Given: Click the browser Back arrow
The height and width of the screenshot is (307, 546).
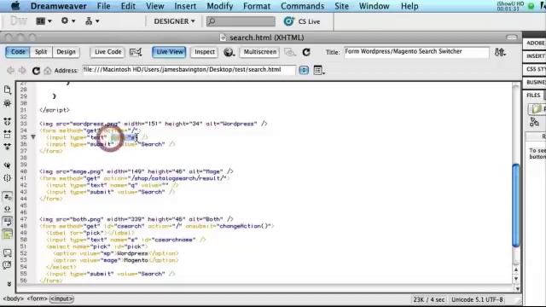Looking at the screenshot, I should [10, 70].
